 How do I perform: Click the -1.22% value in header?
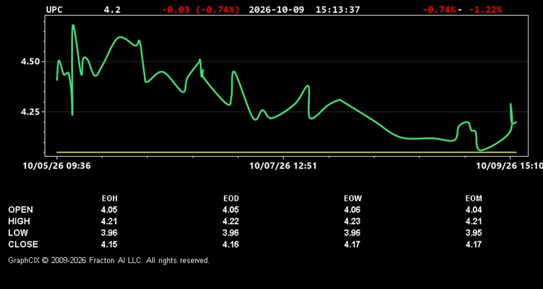click(486, 9)
